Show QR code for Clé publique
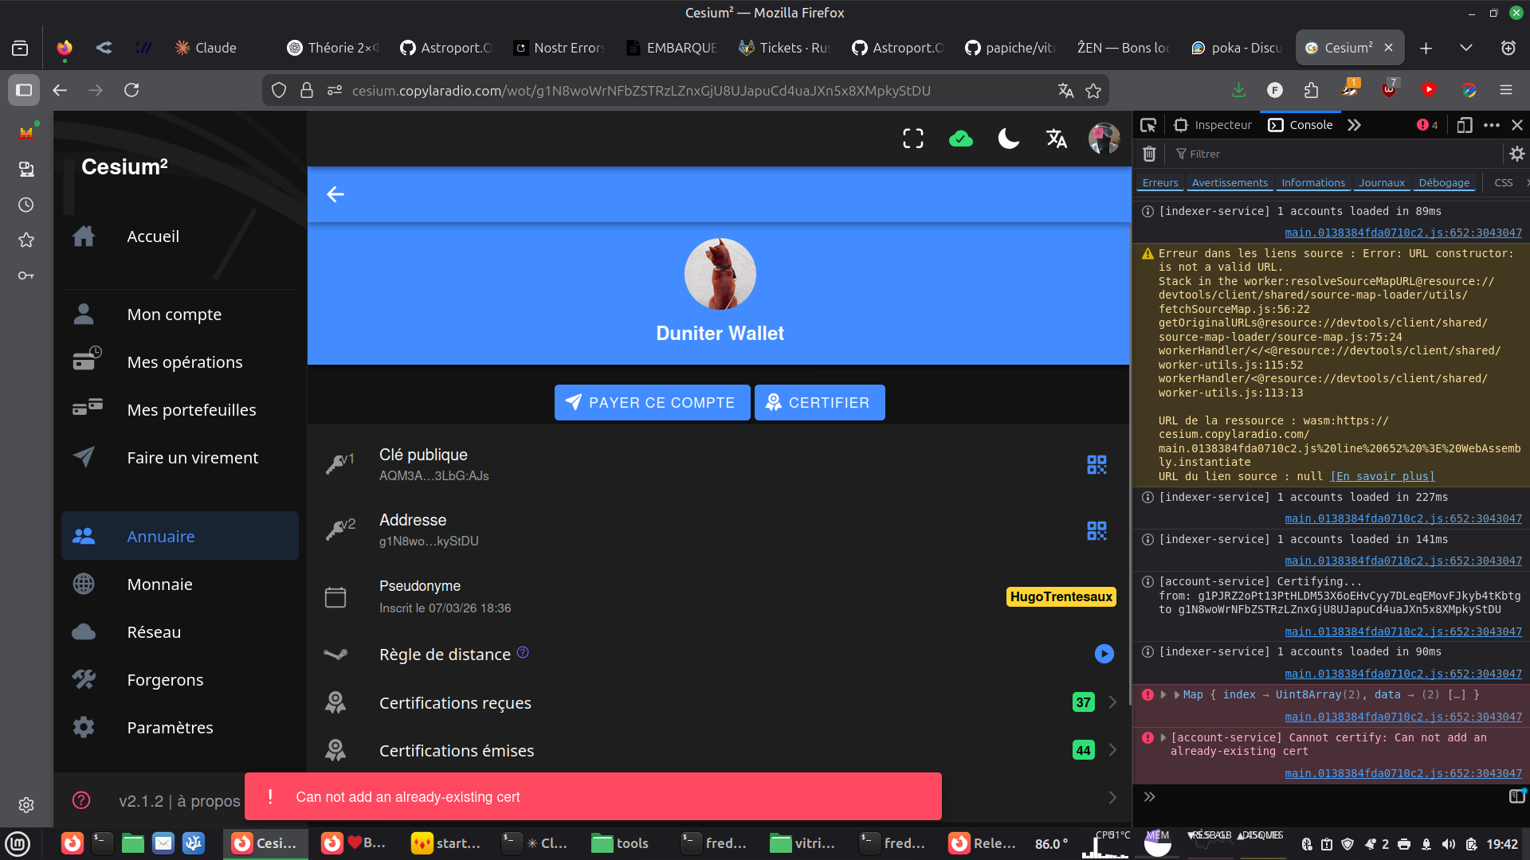The height and width of the screenshot is (860, 1530). click(1096, 465)
